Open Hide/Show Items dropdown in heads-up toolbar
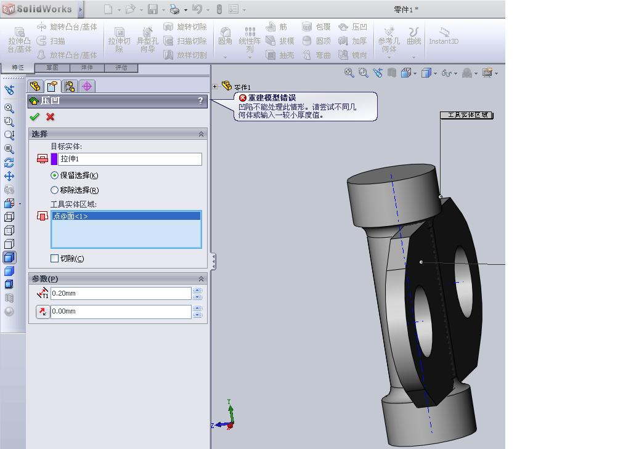This screenshot has width=631, height=449. pos(455,74)
